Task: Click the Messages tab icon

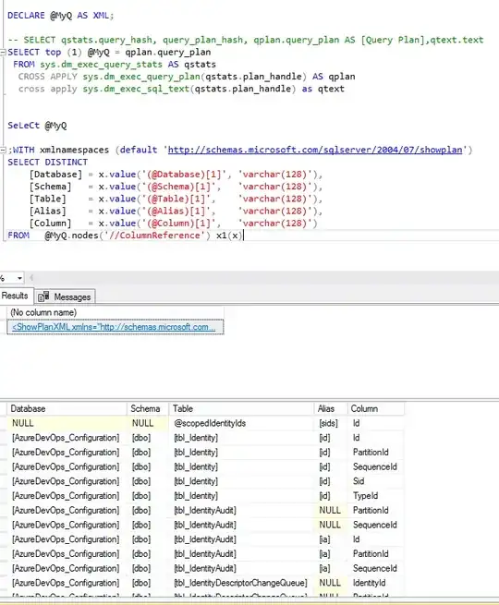Action: (x=43, y=296)
